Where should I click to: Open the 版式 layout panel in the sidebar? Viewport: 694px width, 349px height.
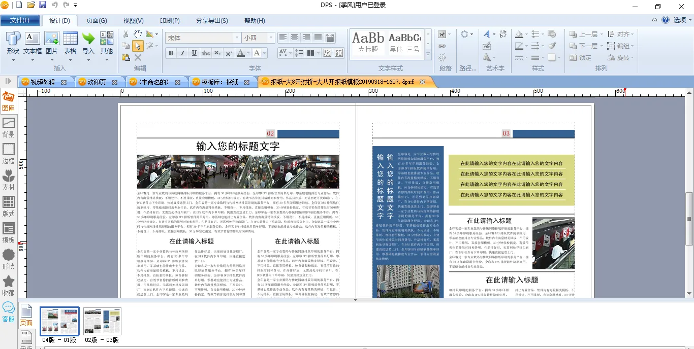tap(9, 206)
